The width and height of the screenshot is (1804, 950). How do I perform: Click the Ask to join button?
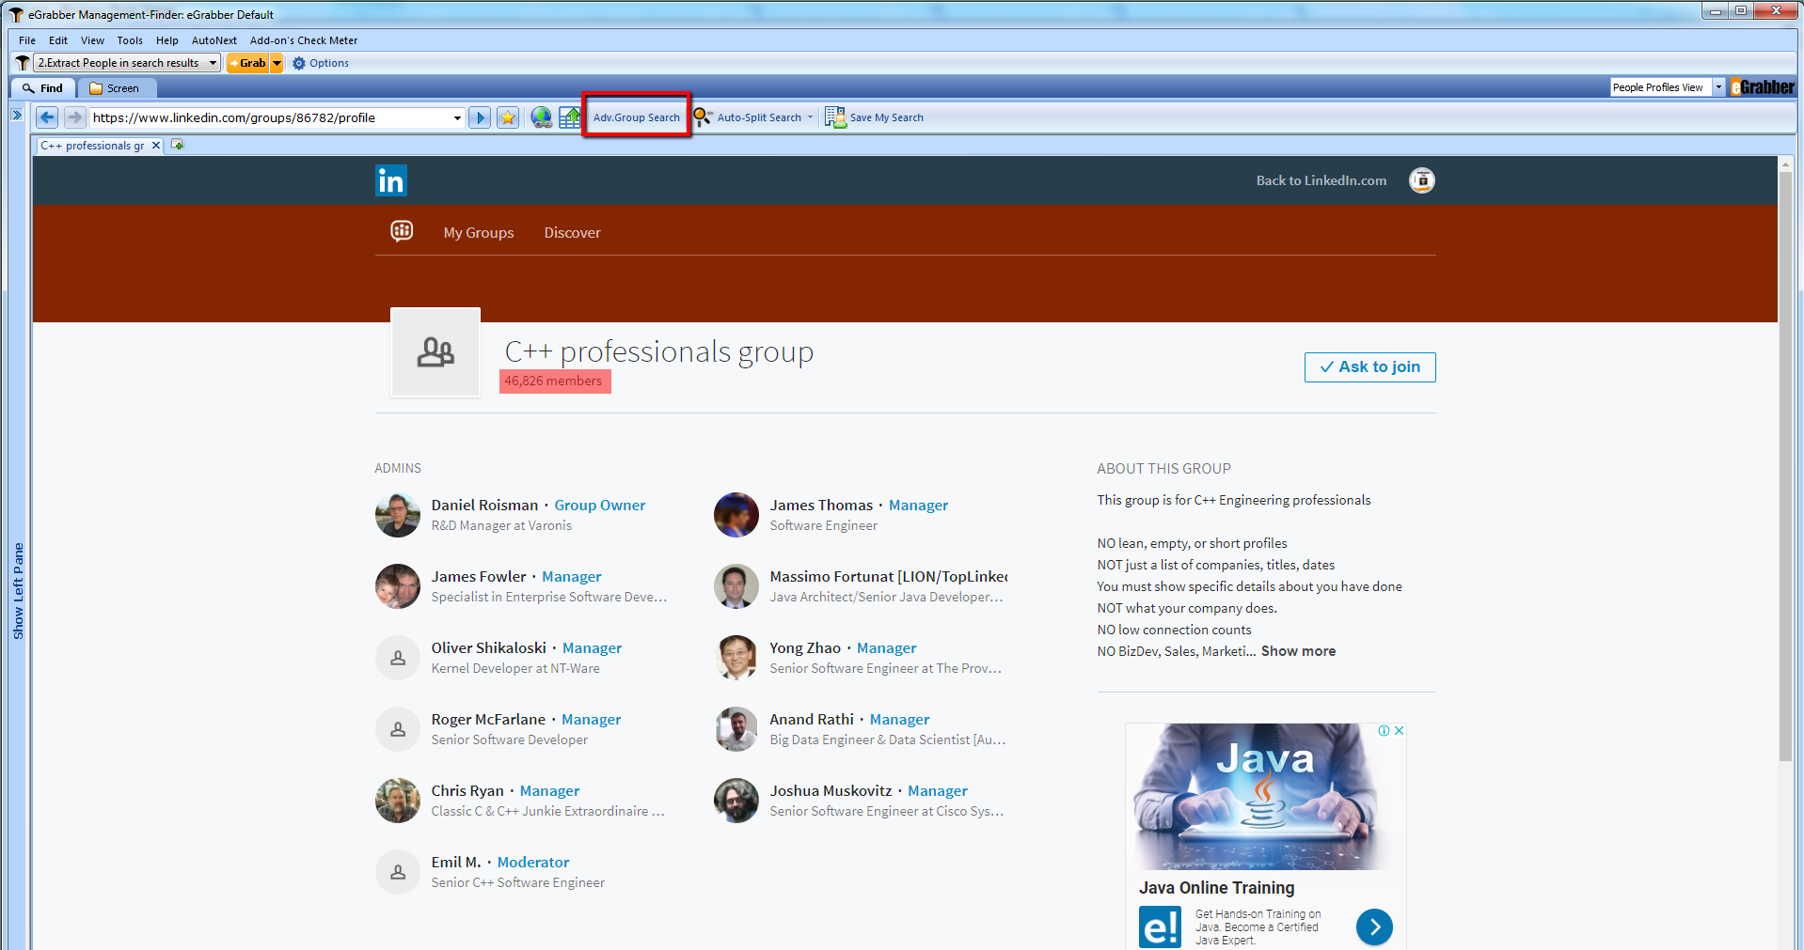1369,367
